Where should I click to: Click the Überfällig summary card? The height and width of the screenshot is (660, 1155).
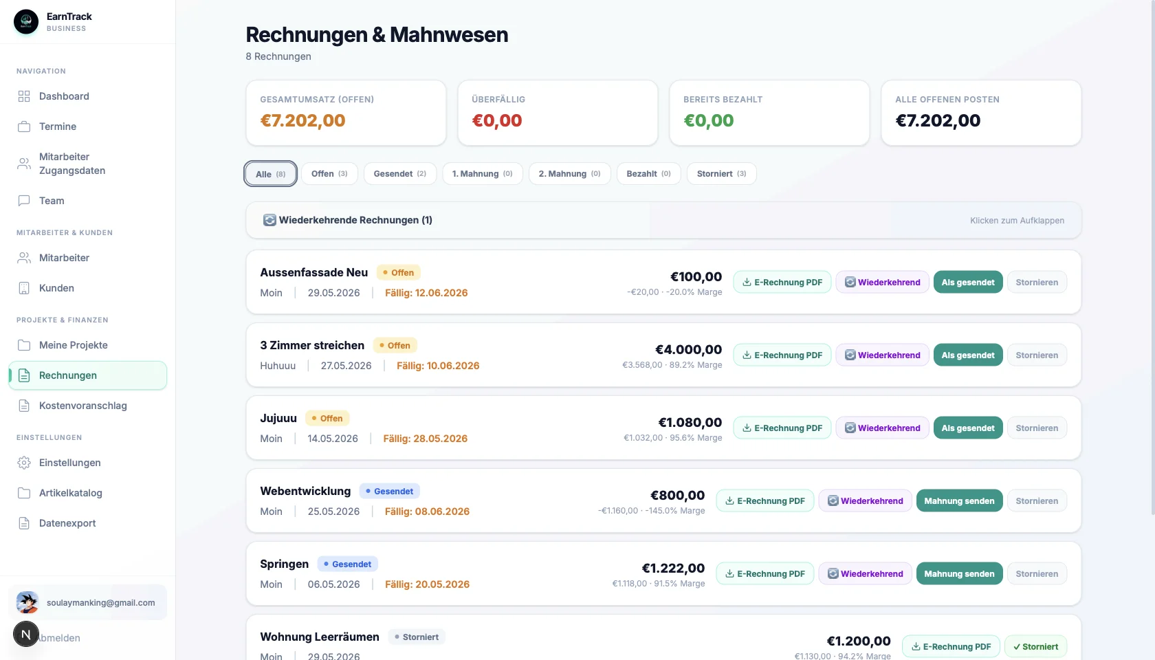click(x=558, y=113)
